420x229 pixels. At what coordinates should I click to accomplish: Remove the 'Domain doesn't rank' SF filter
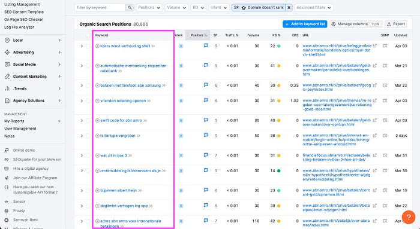click(289, 7)
